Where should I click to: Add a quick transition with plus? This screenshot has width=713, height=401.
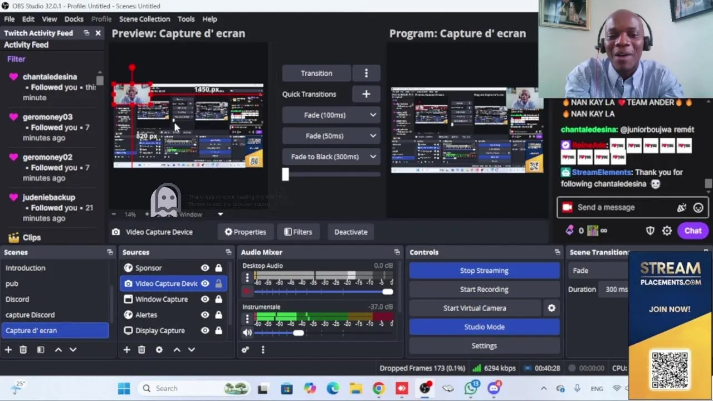pyautogui.click(x=366, y=94)
